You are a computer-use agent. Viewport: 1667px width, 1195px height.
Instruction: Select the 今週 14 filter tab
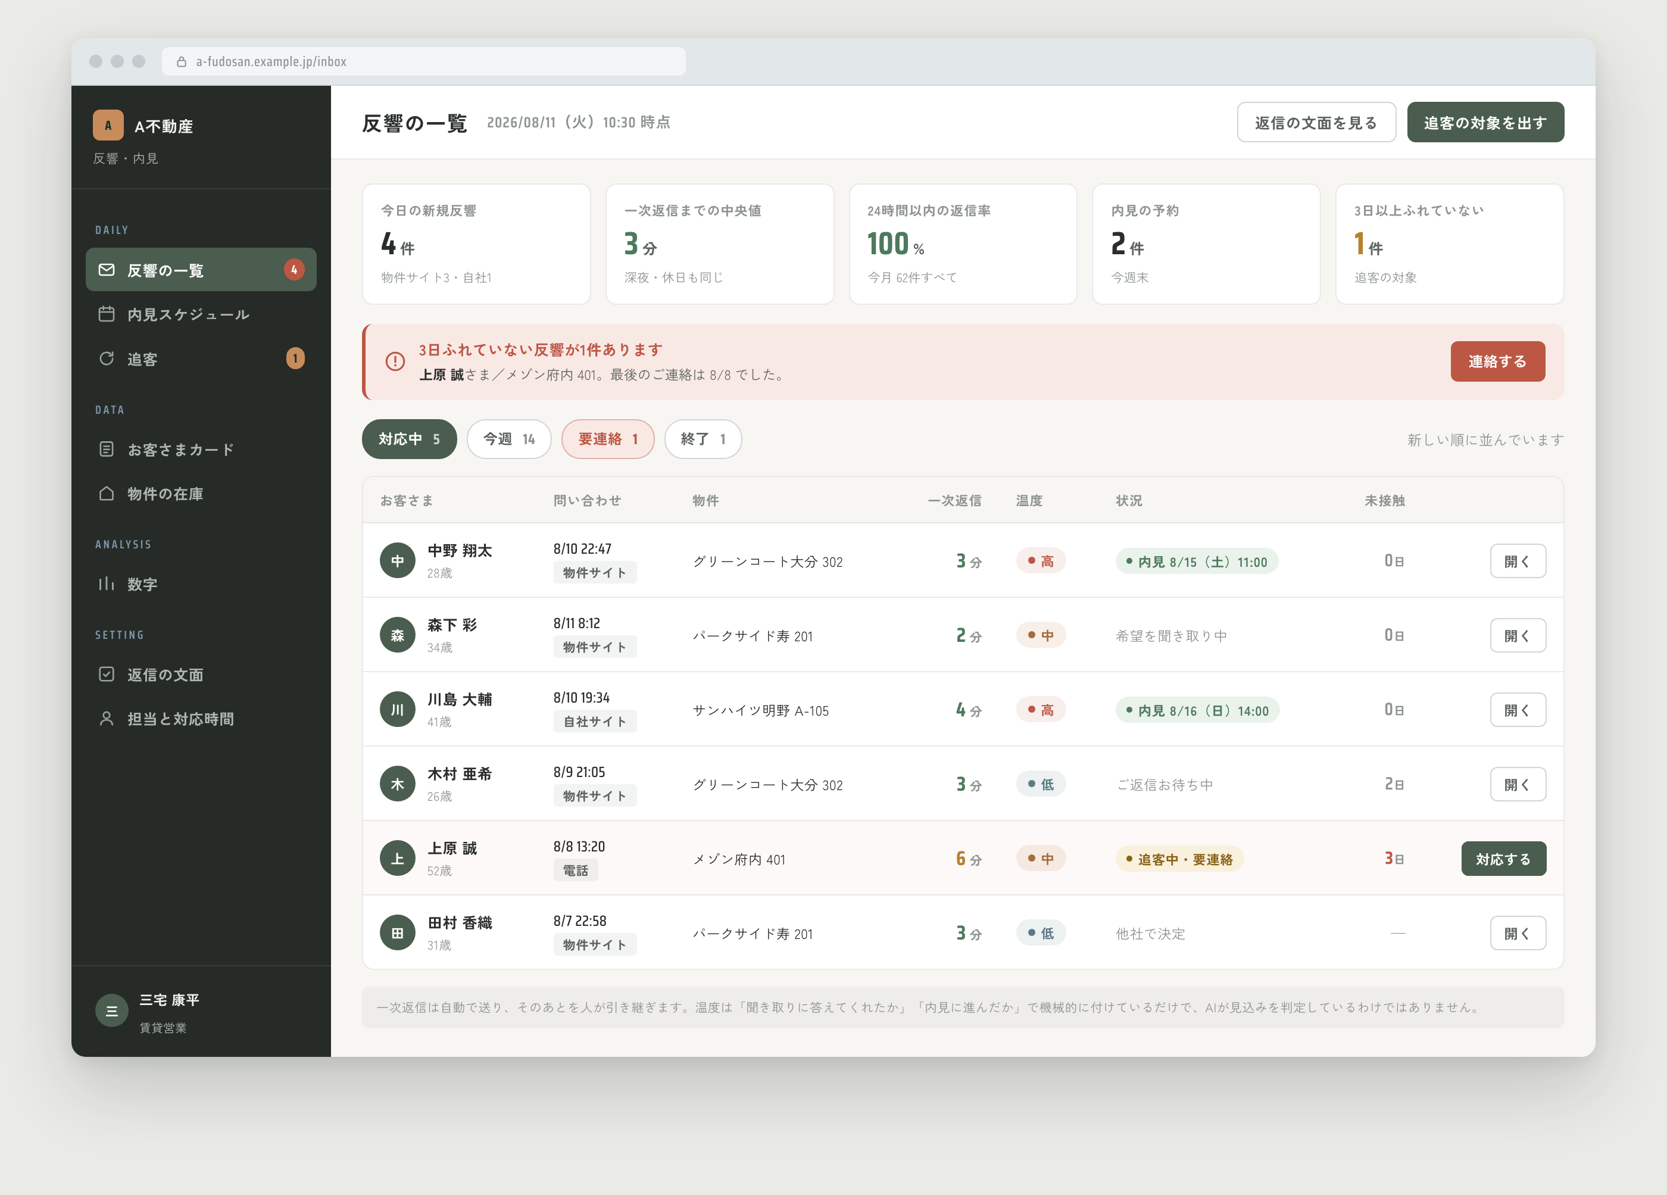tap(510, 439)
